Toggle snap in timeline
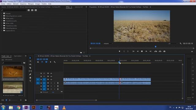Screen dimensions: 196x110 [42, 62]
